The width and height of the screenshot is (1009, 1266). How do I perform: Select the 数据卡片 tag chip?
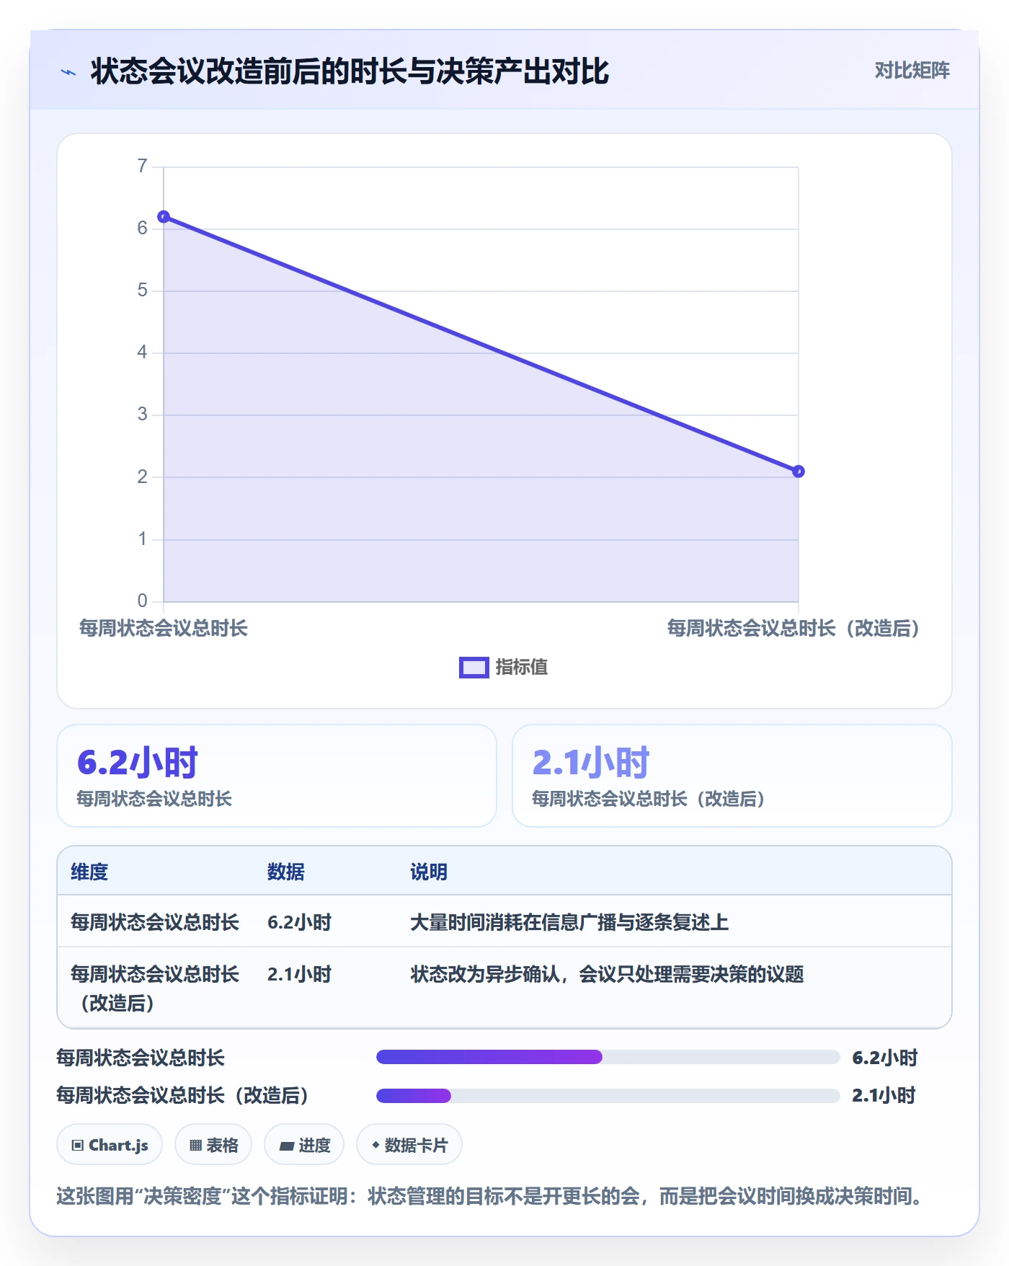pyautogui.click(x=409, y=1145)
